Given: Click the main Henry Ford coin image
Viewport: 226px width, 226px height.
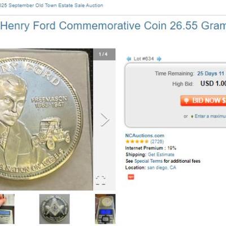Looking at the screenshot, I should [46, 119].
